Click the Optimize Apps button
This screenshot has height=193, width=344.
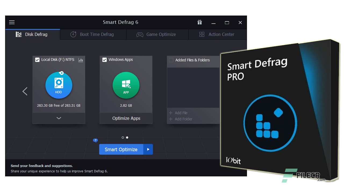click(x=126, y=118)
